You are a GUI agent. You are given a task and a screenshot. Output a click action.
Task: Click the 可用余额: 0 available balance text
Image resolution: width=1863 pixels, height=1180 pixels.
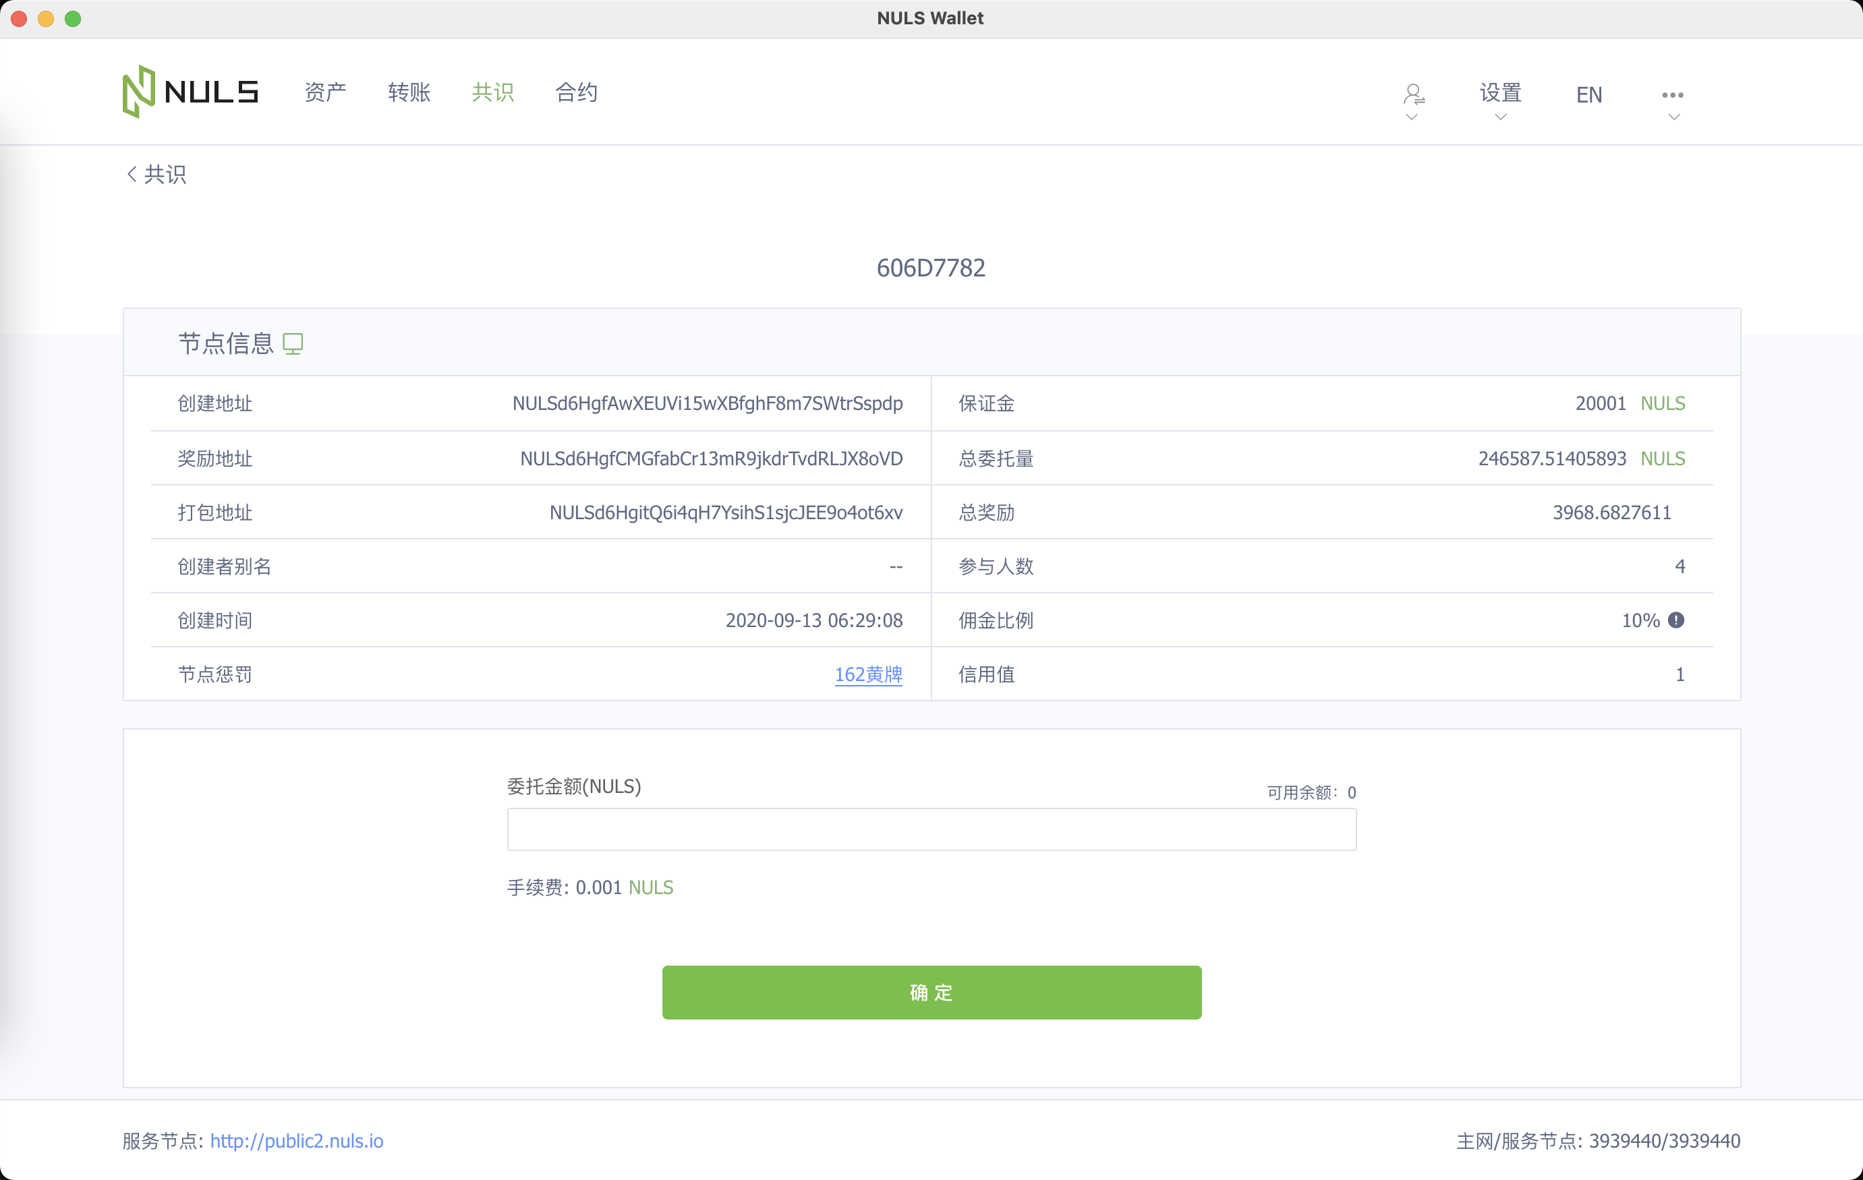point(1311,792)
